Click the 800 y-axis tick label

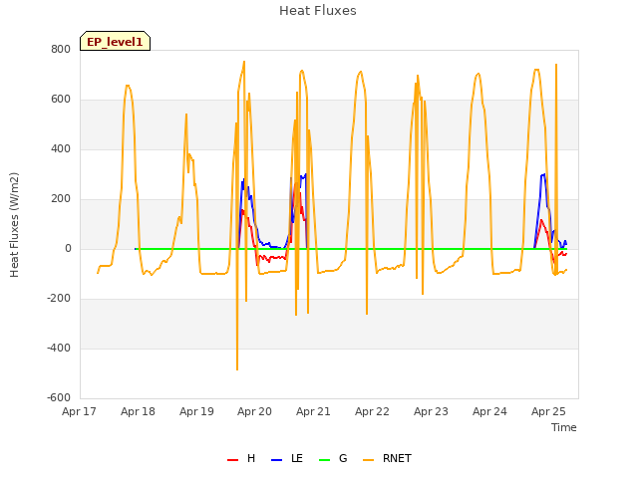61,49
